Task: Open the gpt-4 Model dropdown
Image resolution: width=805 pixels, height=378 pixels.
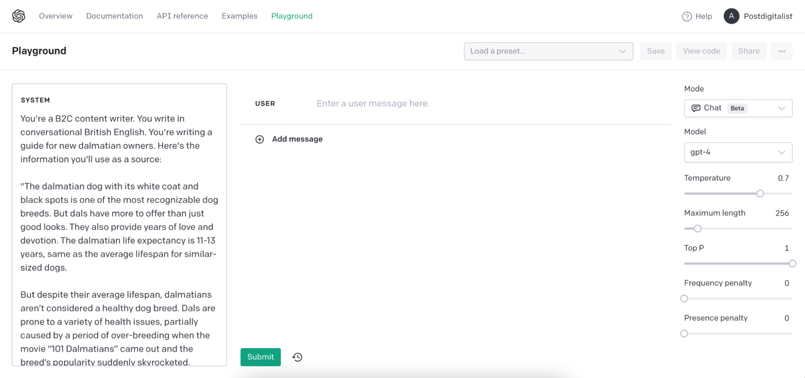Action: [x=738, y=152]
